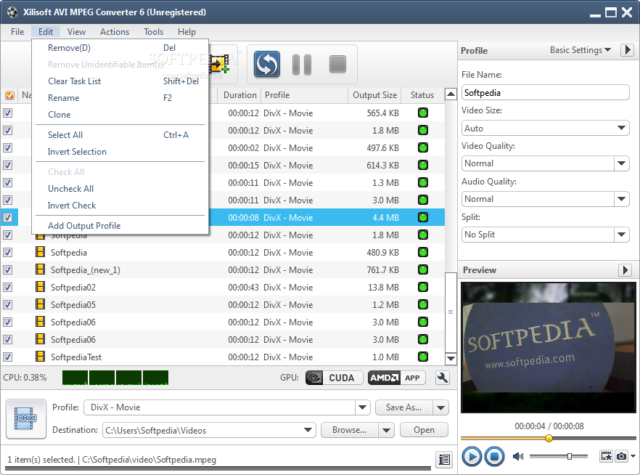The height and width of the screenshot is (475, 640).
Task: Sort the list by the Output Size column header
Action: point(374,95)
